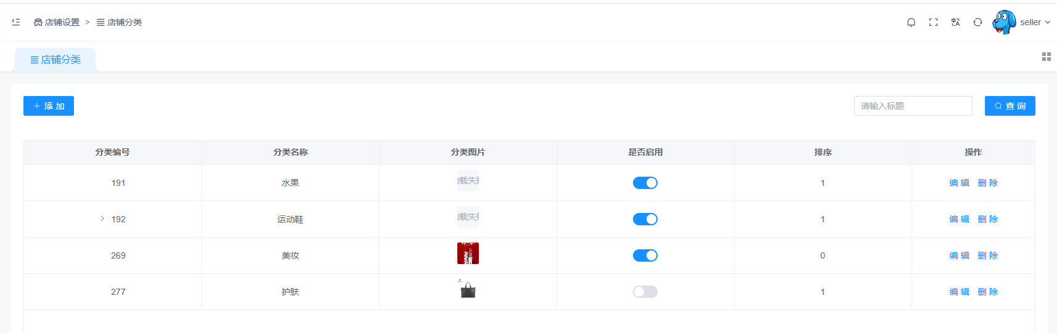The height and width of the screenshot is (333, 1057).
Task: Open the language translation icon
Action: (x=955, y=22)
